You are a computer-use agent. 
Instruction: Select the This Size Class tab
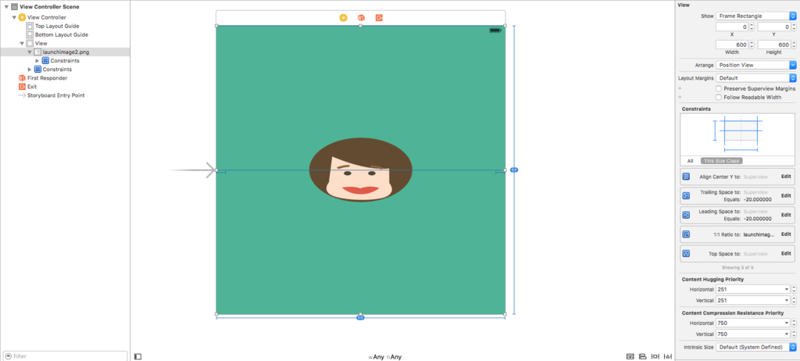pos(721,161)
